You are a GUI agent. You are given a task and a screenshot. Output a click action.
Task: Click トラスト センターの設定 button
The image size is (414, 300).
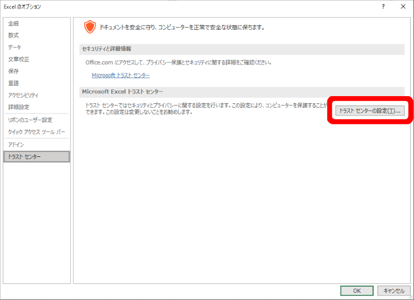click(x=370, y=110)
